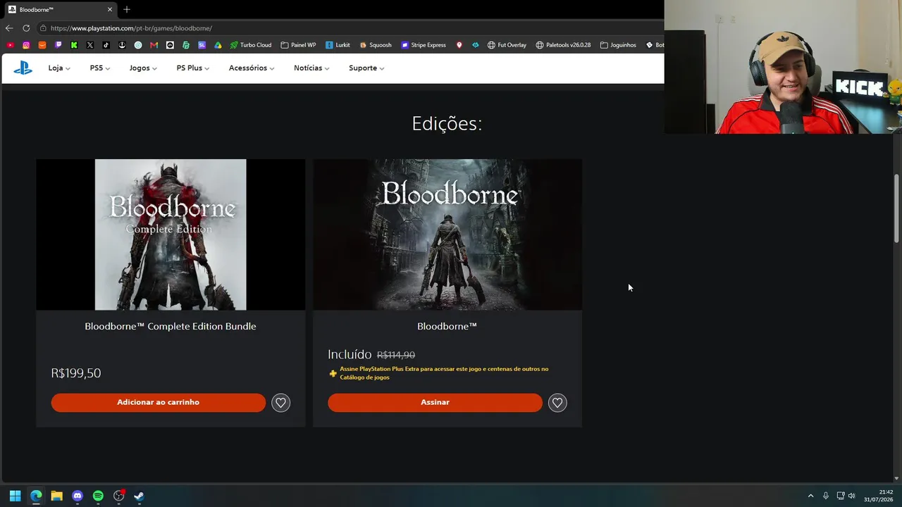The image size is (902, 507).
Task: Open the YouTube bookmark icon
Action: click(10, 45)
